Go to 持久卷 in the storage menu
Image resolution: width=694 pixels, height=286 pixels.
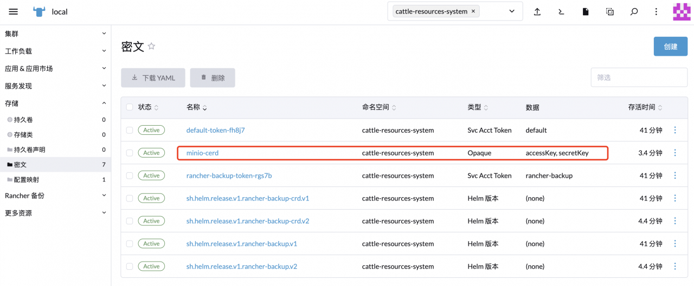coord(23,120)
